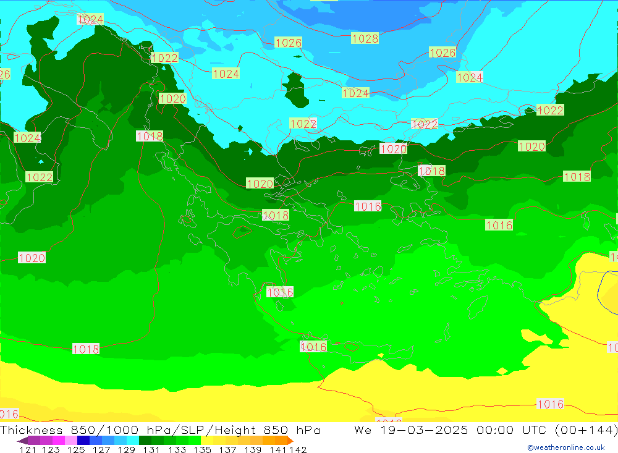Click the 1026 label right of 1028
This screenshot has height=453, width=618.
[442, 53]
